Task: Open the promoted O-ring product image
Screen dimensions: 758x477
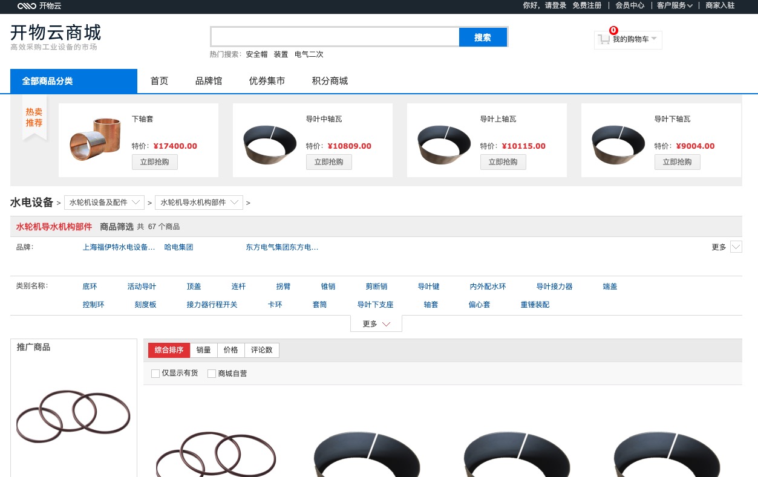Action: click(x=73, y=417)
